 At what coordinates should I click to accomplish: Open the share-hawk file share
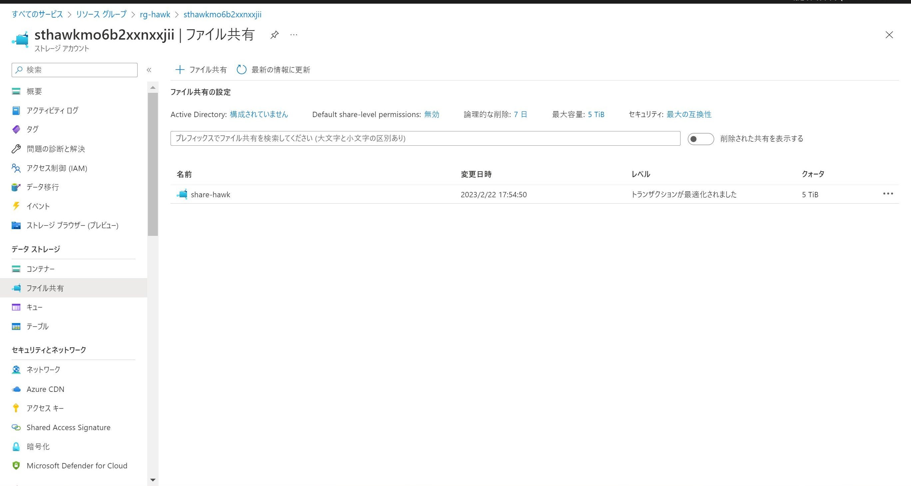tap(211, 195)
